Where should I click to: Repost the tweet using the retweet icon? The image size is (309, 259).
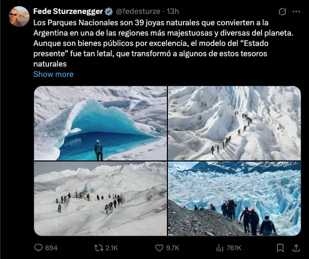coord(99,248)
